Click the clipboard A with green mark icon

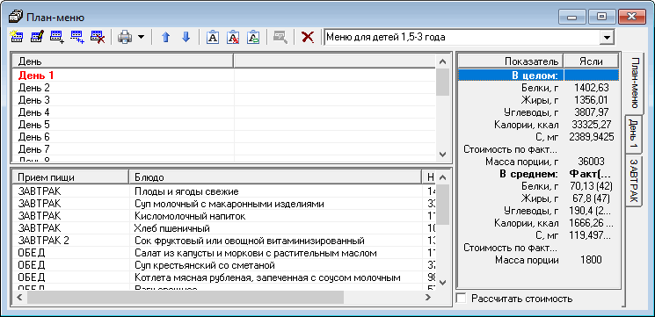[x=253, y=38]
